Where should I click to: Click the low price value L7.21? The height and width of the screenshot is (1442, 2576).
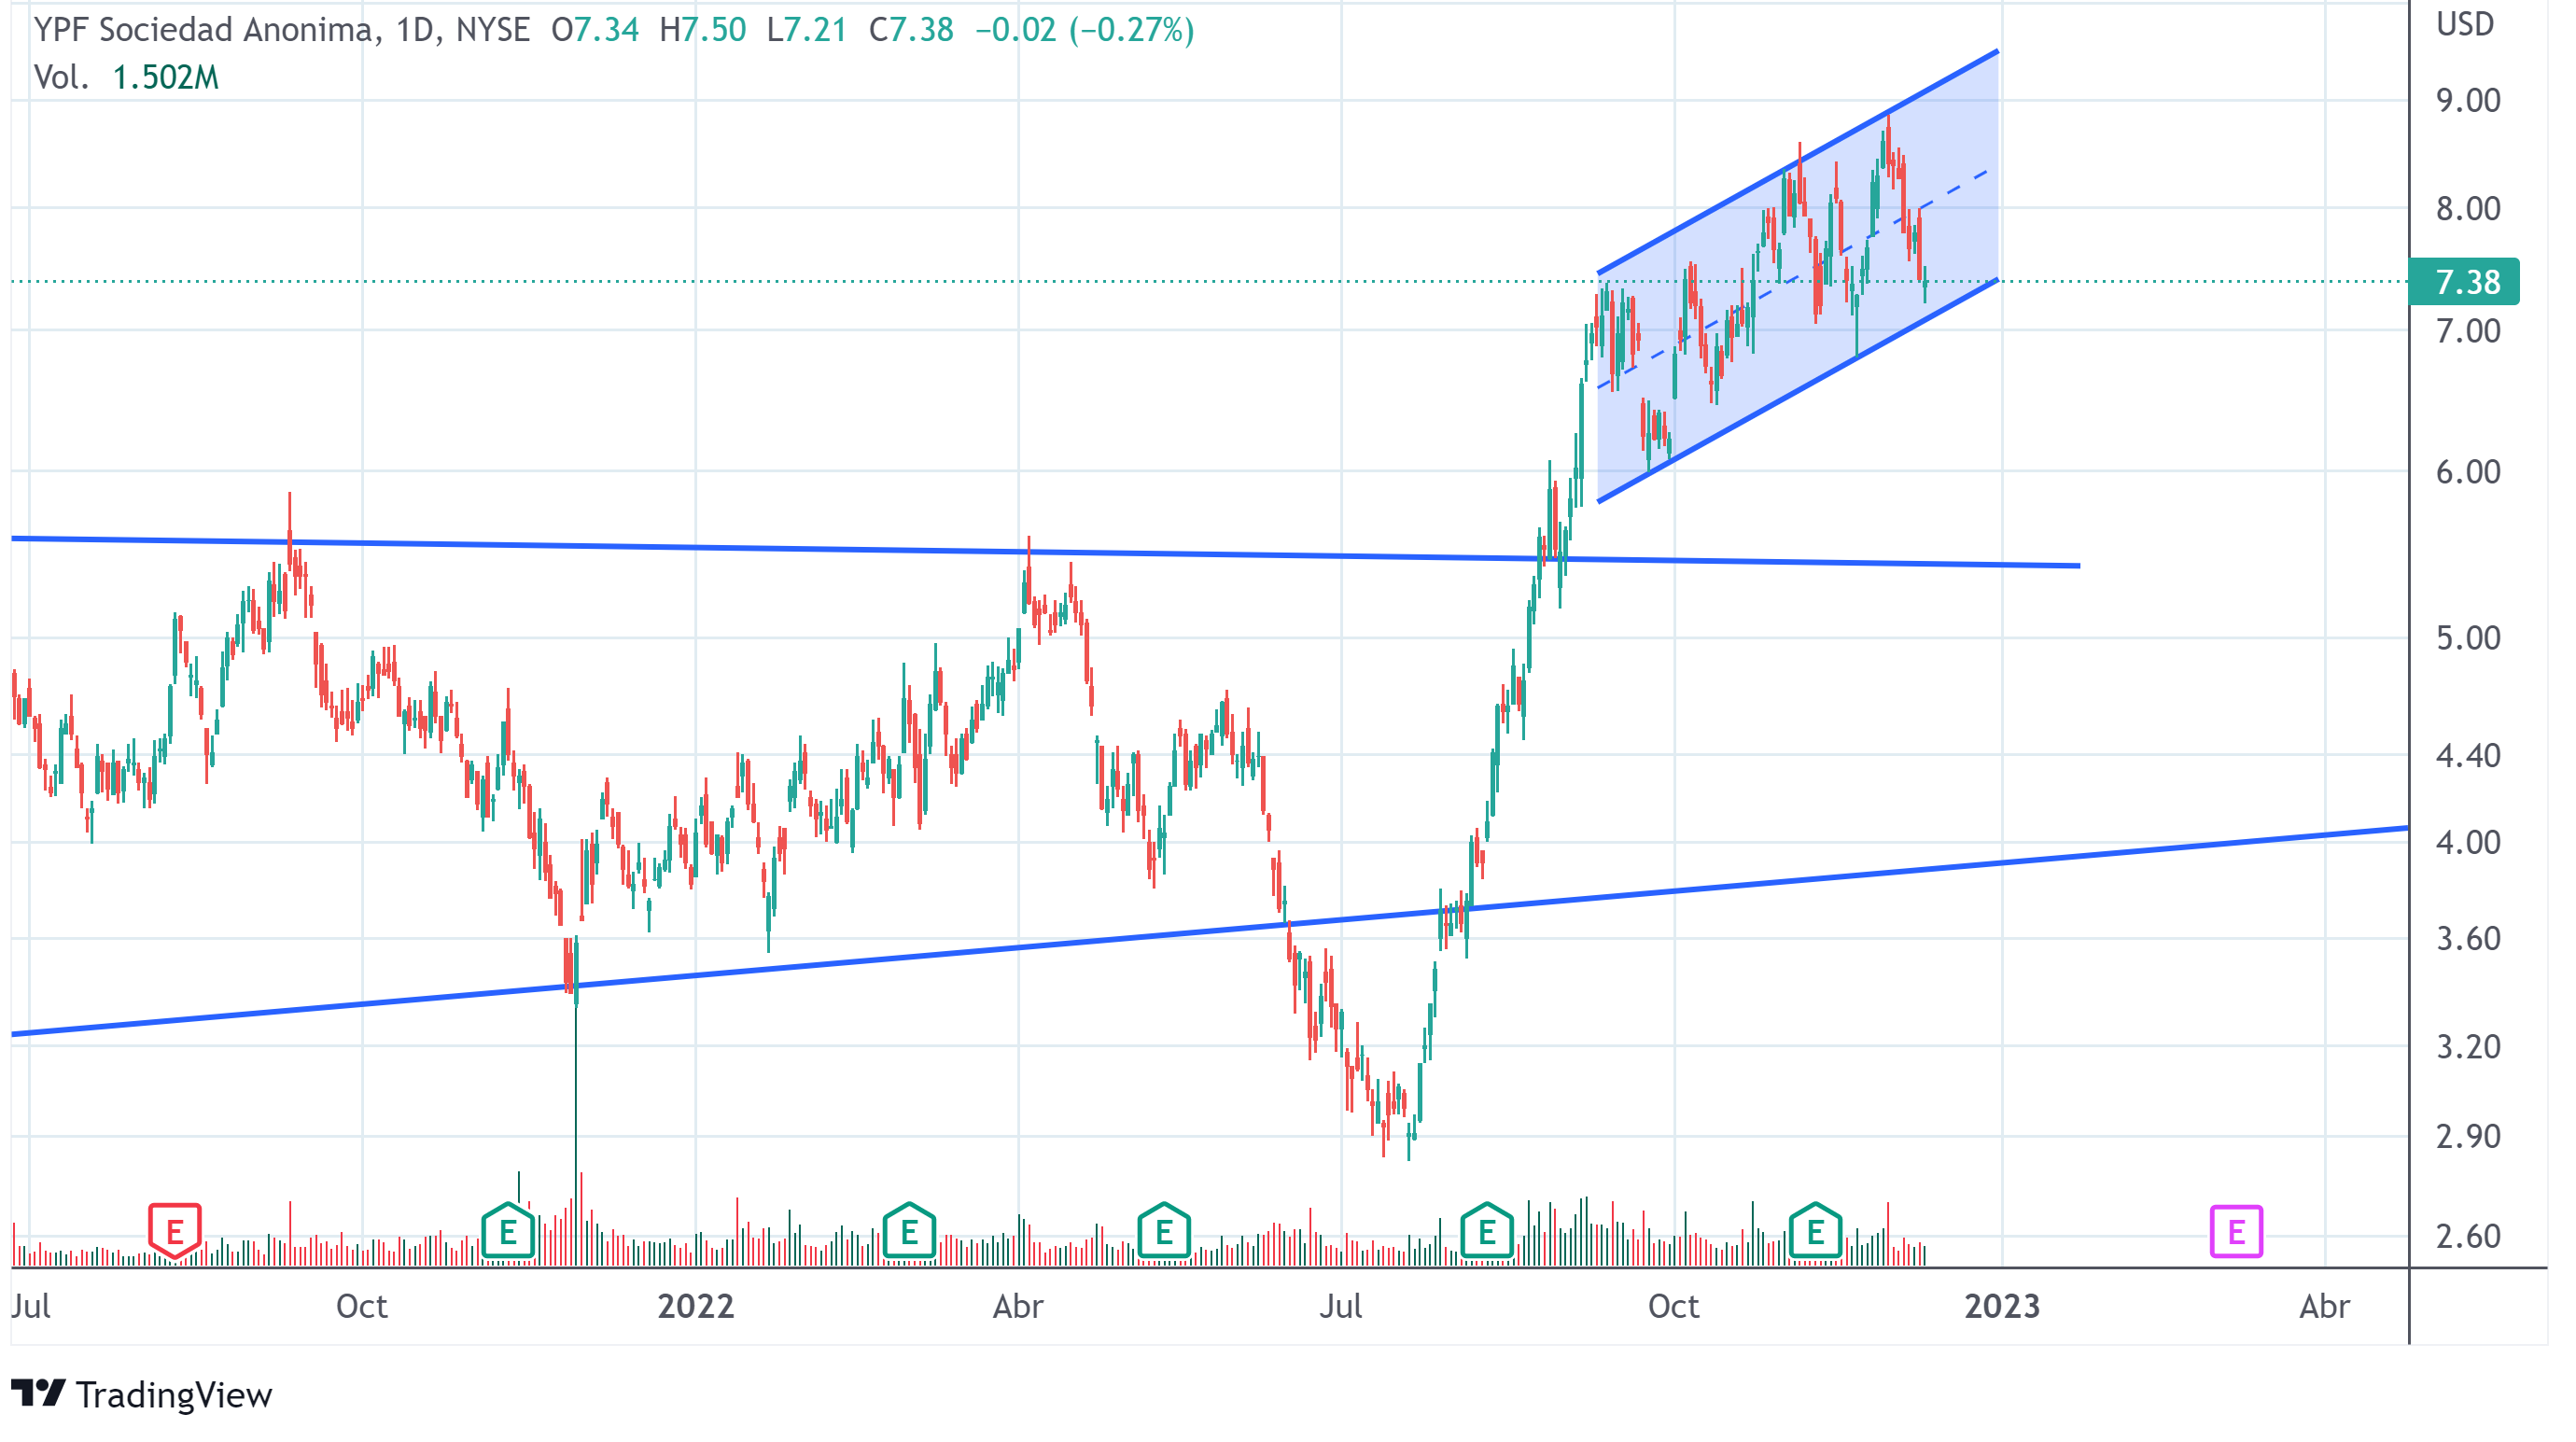click(x=806, y=30)
